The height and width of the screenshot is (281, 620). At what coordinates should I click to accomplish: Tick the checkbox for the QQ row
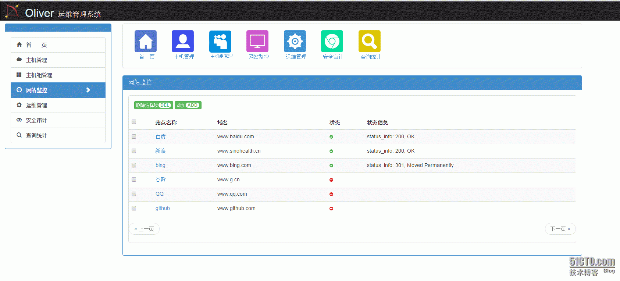[x=134, y=194]
